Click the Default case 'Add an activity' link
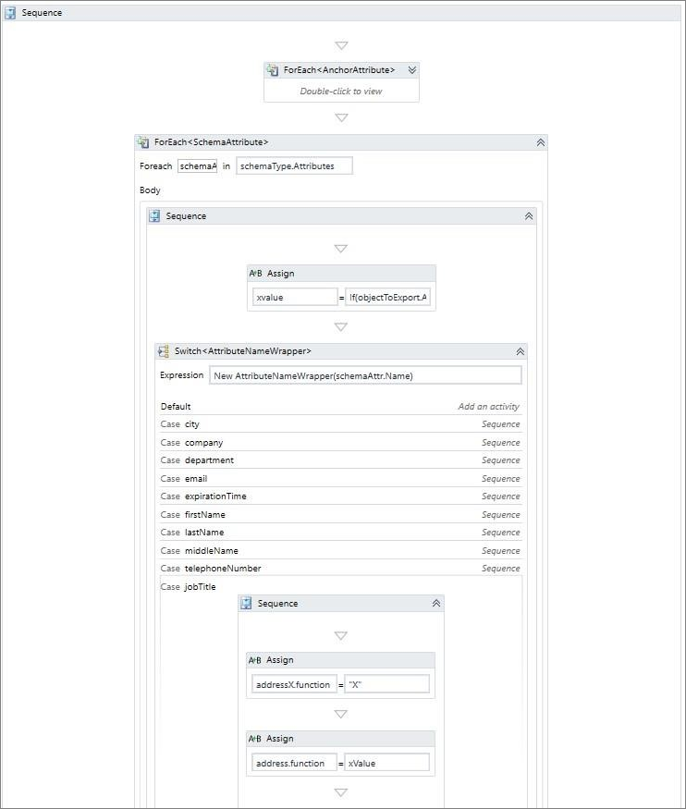 point(488,407)
